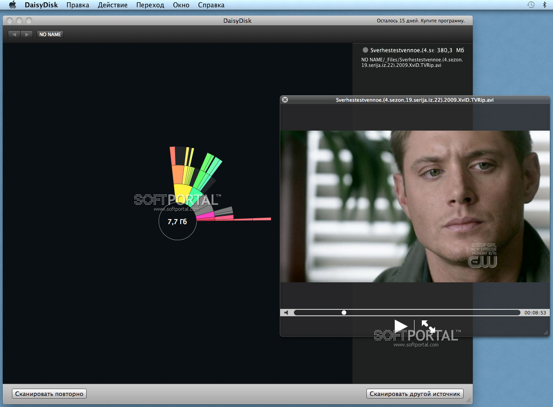
Task: Click the preview panel resize grip
Action: click(546, 333)
